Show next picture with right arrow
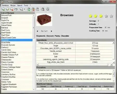 (51, 31)
